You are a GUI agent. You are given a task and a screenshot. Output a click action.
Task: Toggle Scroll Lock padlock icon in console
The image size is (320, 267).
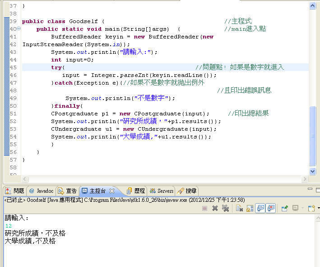(x=250, y=208)
